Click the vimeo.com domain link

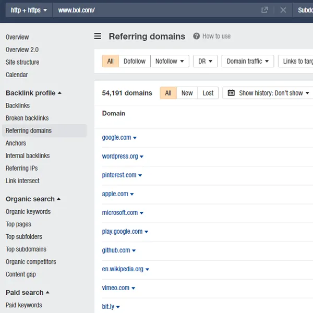(x=116, y=287)
